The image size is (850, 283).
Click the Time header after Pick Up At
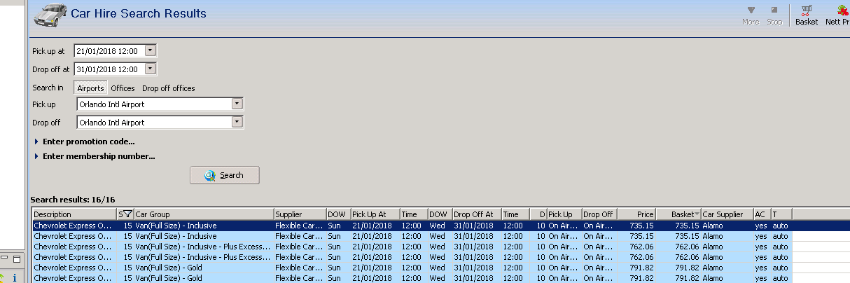point(413,214)
